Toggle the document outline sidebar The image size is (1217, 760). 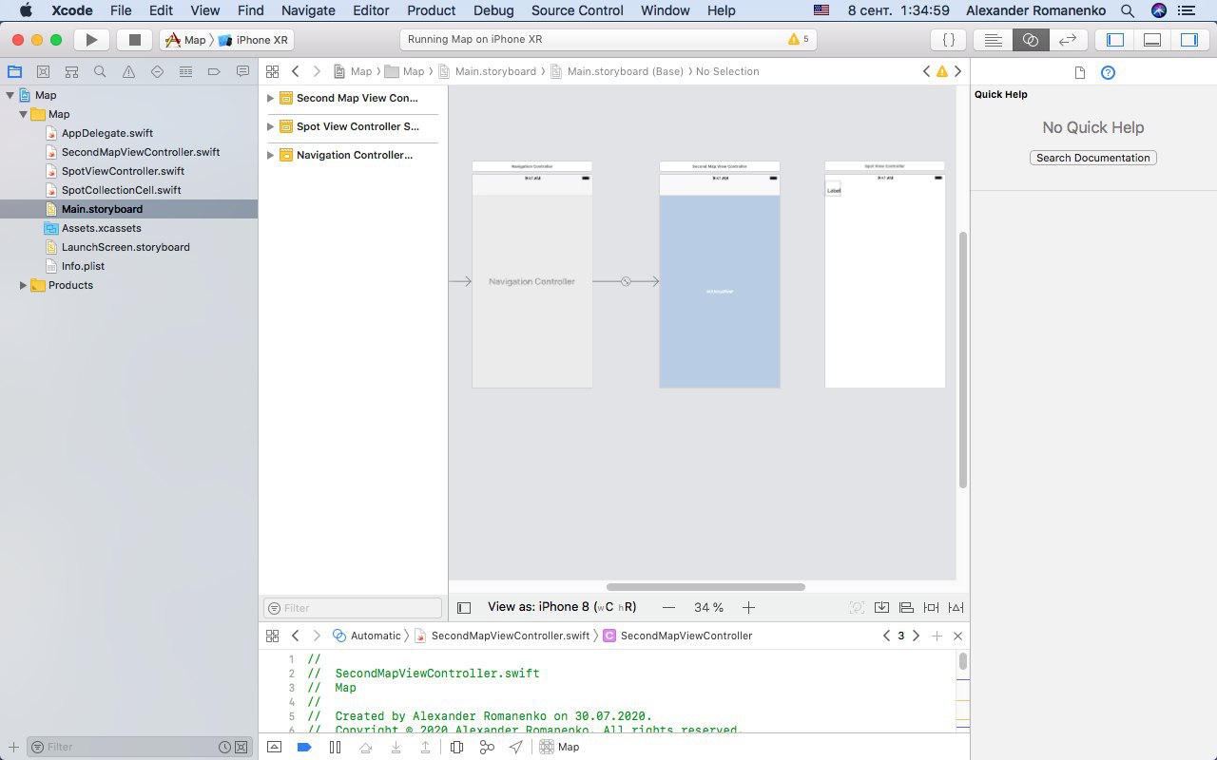pyautogui.click(x=464, y=607)
